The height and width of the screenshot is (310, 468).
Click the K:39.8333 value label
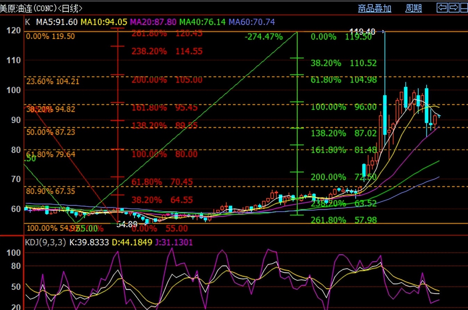[x=89, y=242]
